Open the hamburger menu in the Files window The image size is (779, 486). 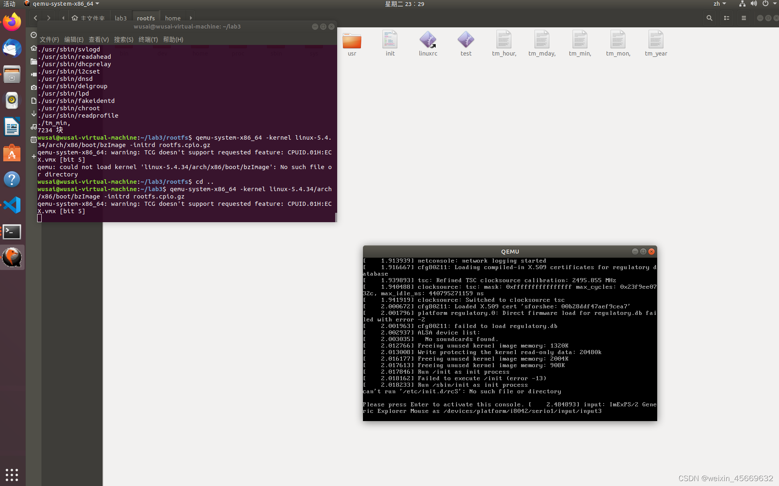coord(744,18)
